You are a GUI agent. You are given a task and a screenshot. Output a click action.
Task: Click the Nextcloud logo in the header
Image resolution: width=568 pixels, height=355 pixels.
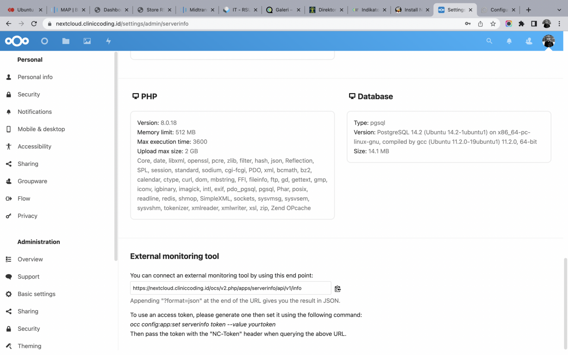(17, 41)
